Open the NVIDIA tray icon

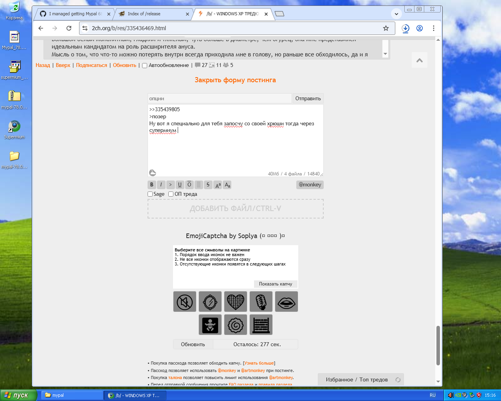pyautogui.click(x=458, y=395)
